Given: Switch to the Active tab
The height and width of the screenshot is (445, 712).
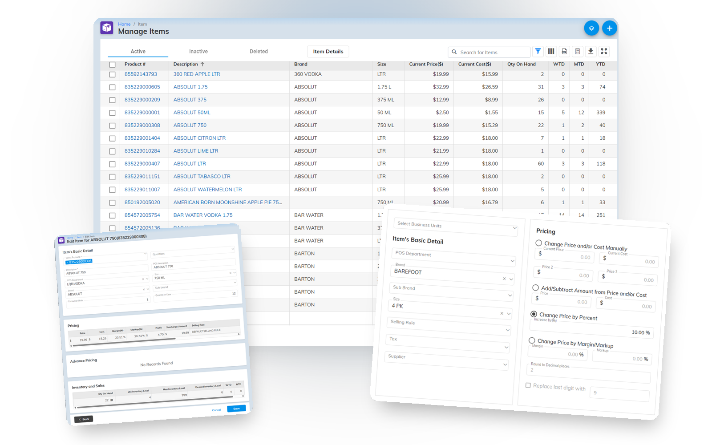Looking at the screenshot, I should [x=138, y=52].
